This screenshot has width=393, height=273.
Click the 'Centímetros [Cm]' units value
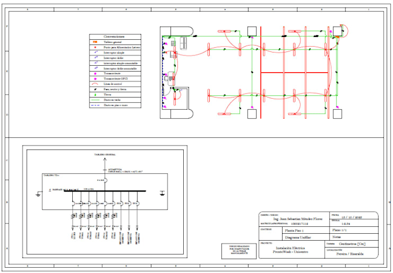[x=352, y=244]
